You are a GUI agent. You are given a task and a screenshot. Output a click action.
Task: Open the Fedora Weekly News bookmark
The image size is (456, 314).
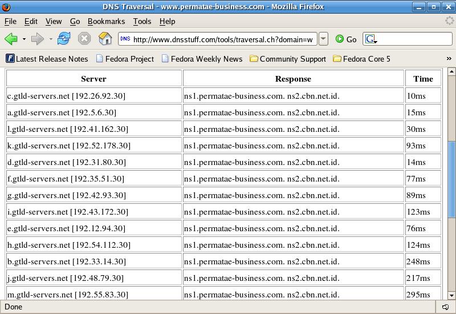202,59
